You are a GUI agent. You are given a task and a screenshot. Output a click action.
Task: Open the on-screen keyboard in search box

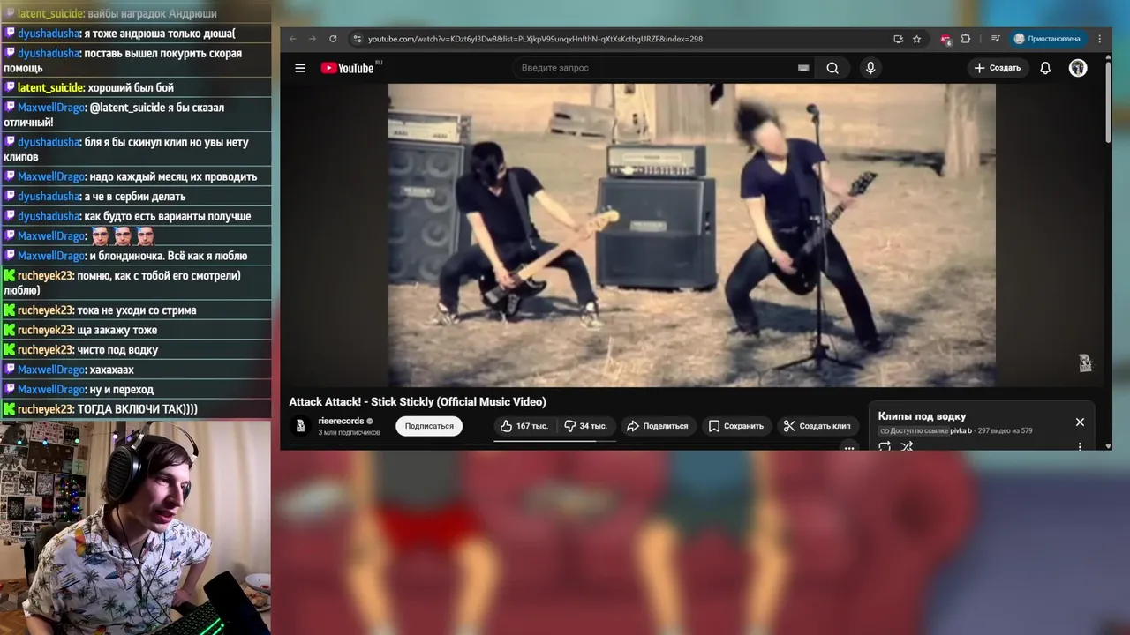coord(803,68)
